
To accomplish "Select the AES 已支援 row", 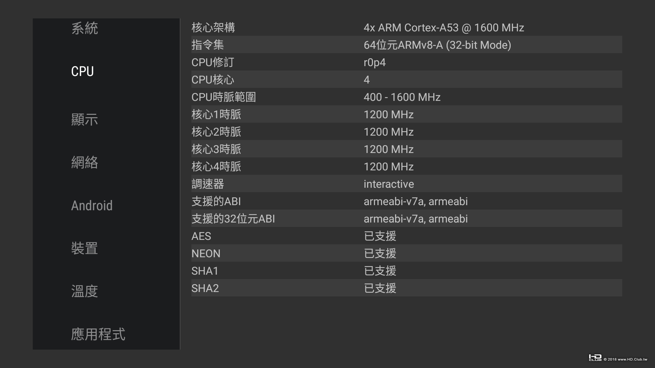I will click(x=406, y=236).
